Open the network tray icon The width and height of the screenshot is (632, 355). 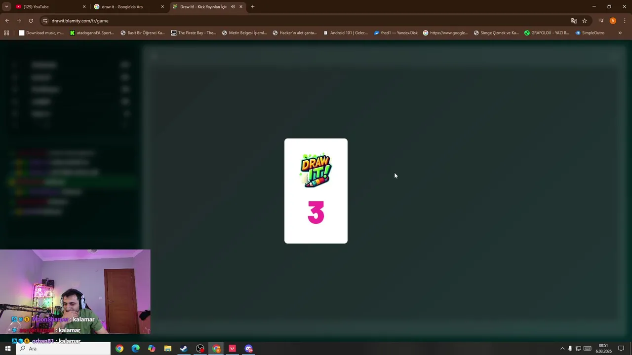point(578,349)
